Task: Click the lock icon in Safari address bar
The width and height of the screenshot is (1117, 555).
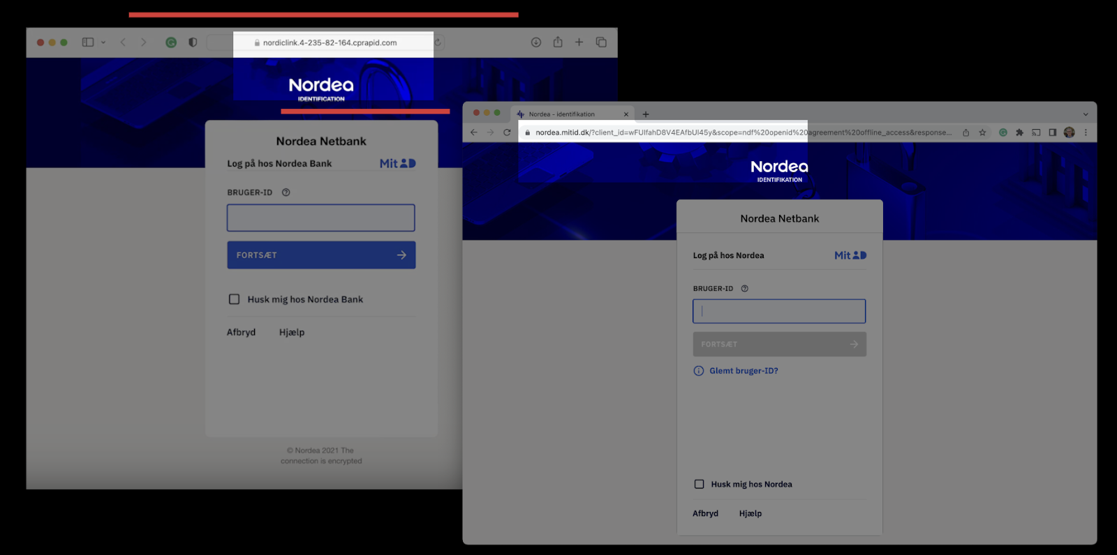Action: [257, 43]
